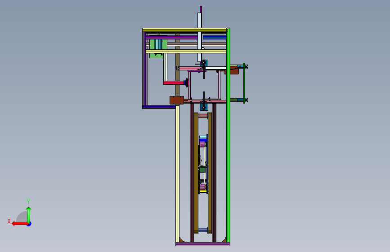Screen dimensions: 390x252
Task: Select the lavender vertical post on left side
Action: tap(144, 69)
